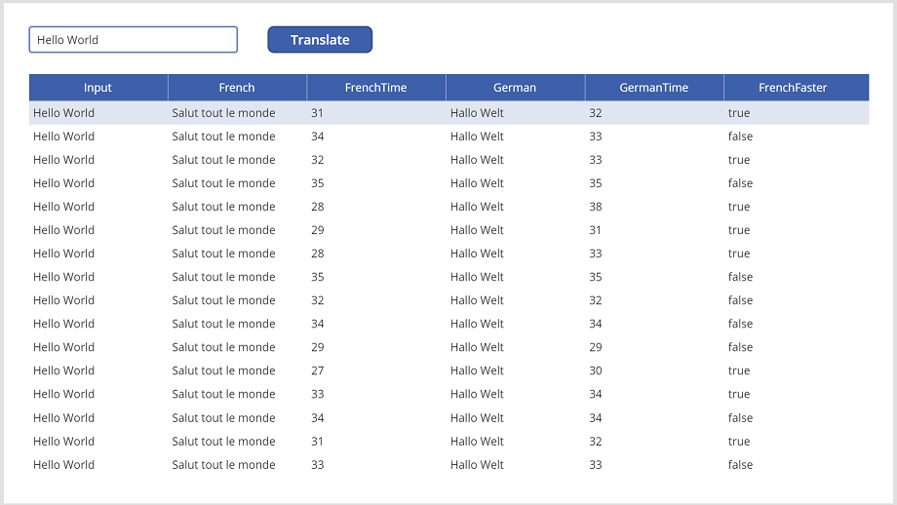
Task: Select the FrenchFaster column header
Action: point(793,88)
